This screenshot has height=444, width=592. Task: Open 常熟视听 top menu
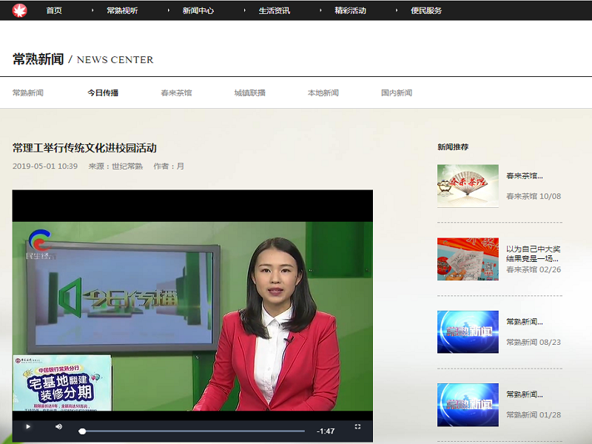click(122, 10)
